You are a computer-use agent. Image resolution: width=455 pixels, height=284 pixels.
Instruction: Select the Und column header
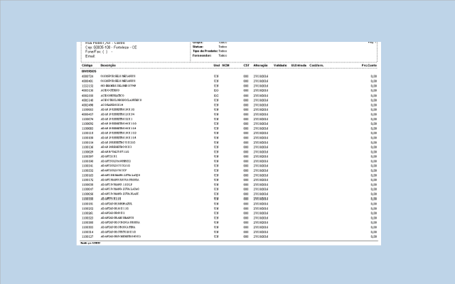(x=216, y=65)
